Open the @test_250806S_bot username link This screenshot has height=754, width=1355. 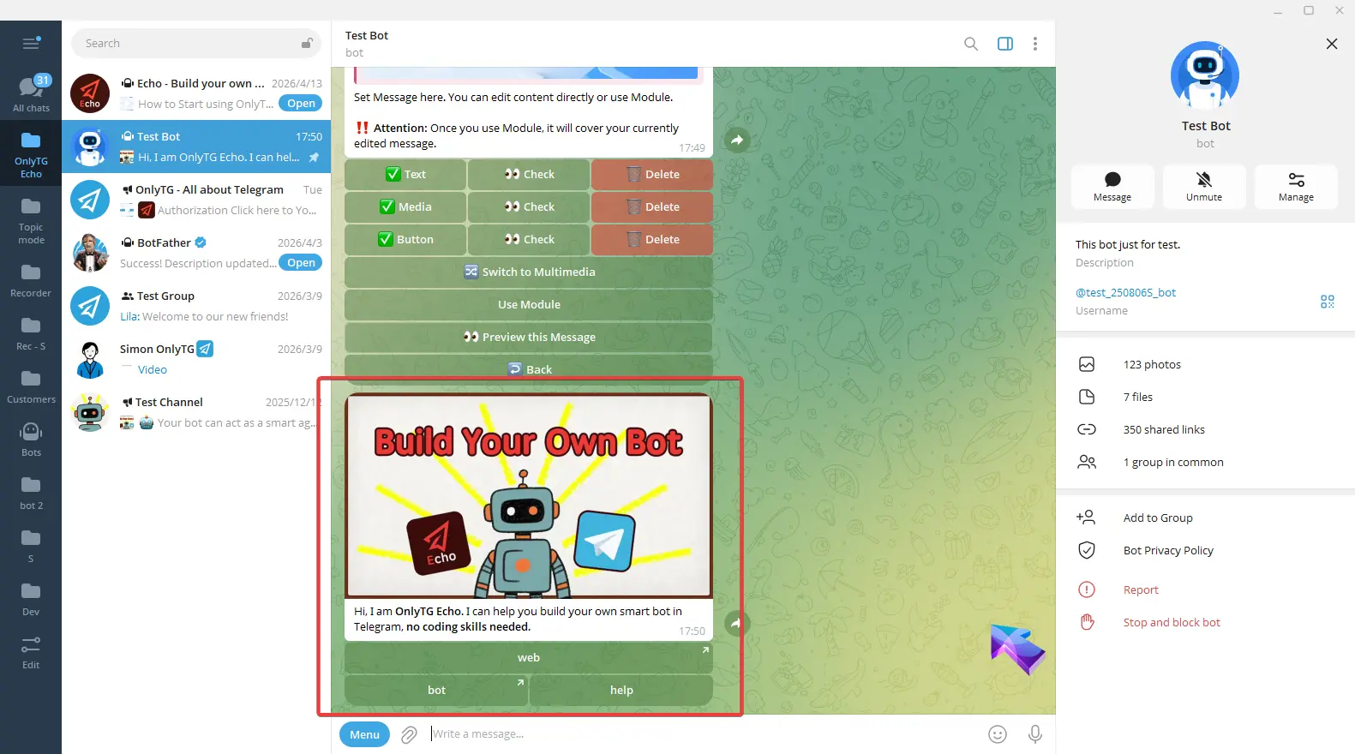[1125, 293]
